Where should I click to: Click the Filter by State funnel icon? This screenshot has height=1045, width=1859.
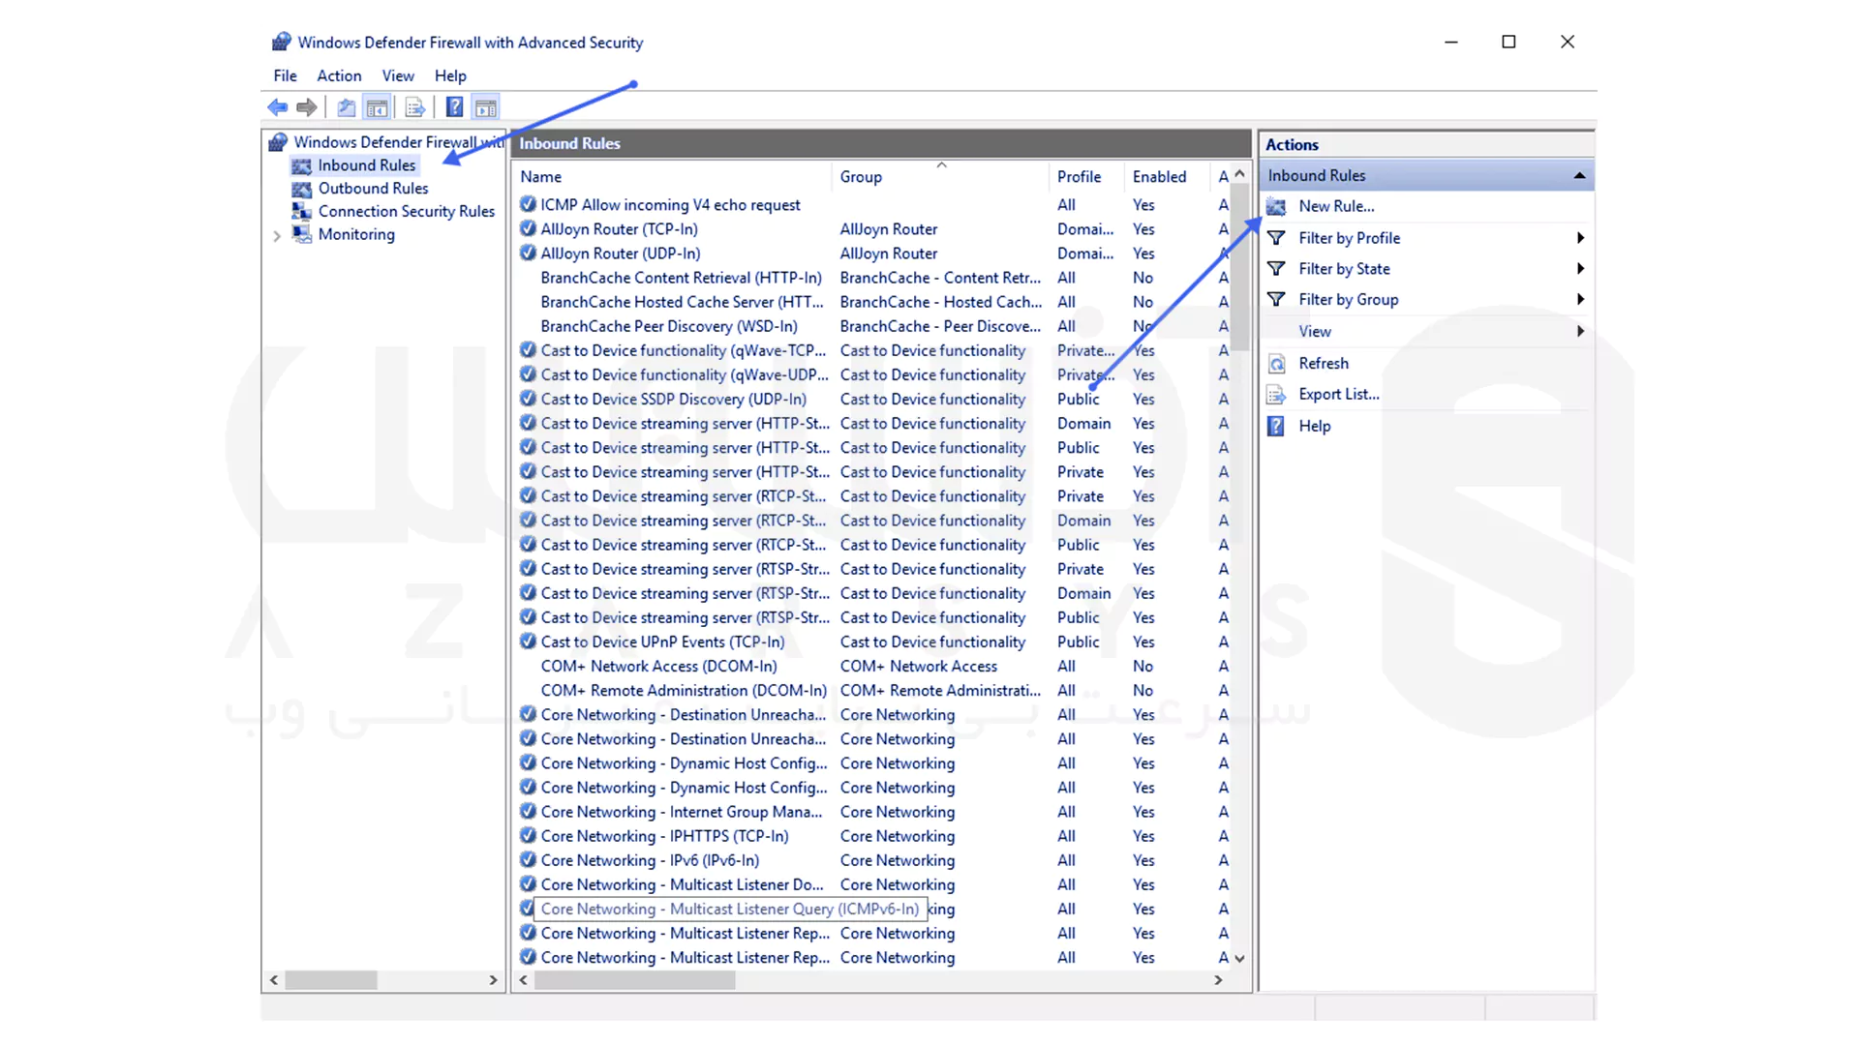pyautogui.click(x=1276, y=269)
